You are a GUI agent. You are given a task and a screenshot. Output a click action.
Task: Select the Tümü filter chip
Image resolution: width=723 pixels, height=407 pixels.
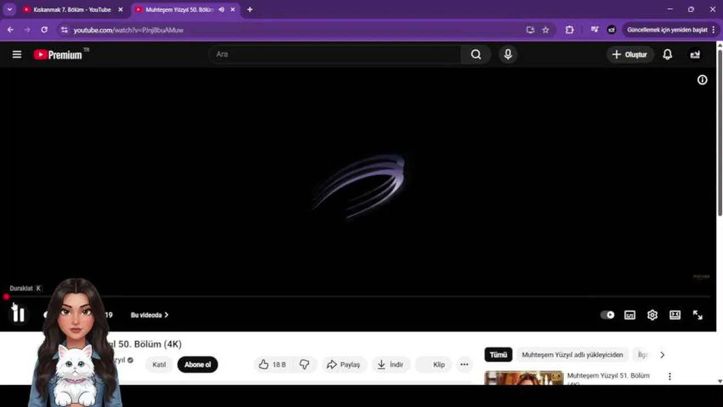pos(498,355)
